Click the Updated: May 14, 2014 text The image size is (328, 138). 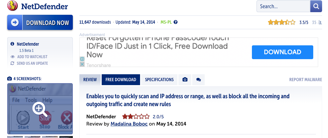click(135, 22)
